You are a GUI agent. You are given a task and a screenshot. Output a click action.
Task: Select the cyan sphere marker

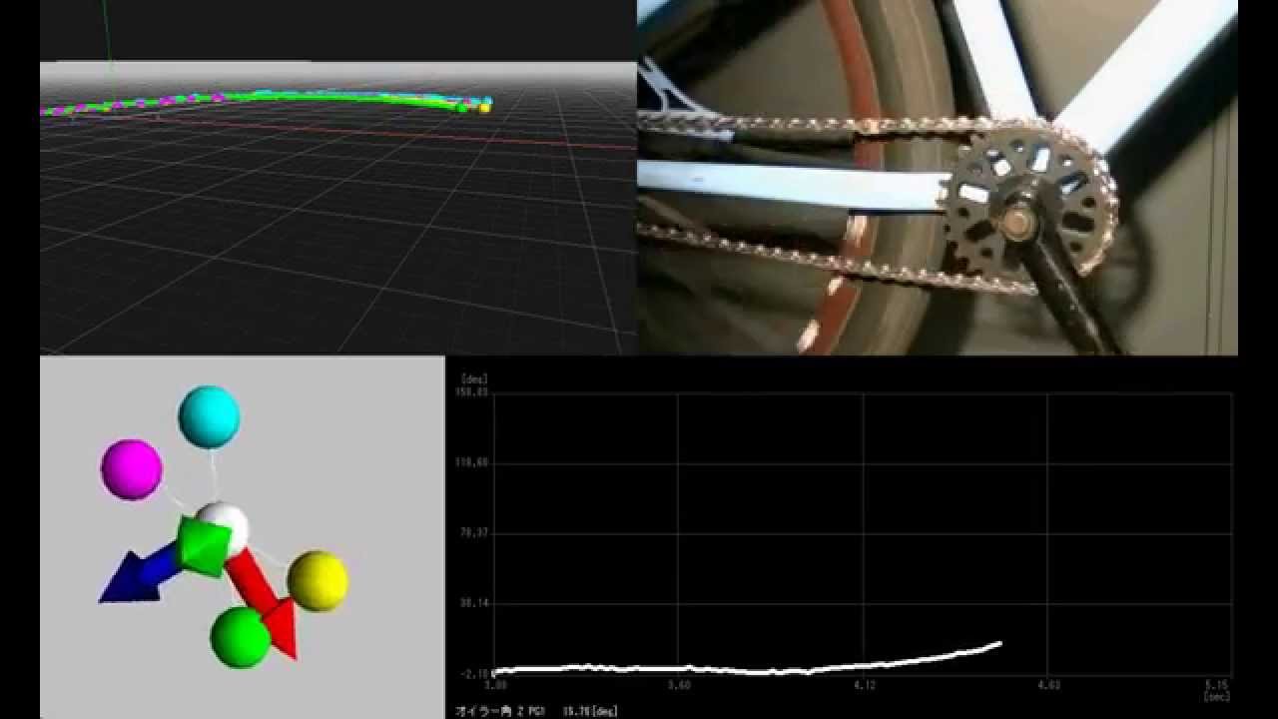coord(209,416)
